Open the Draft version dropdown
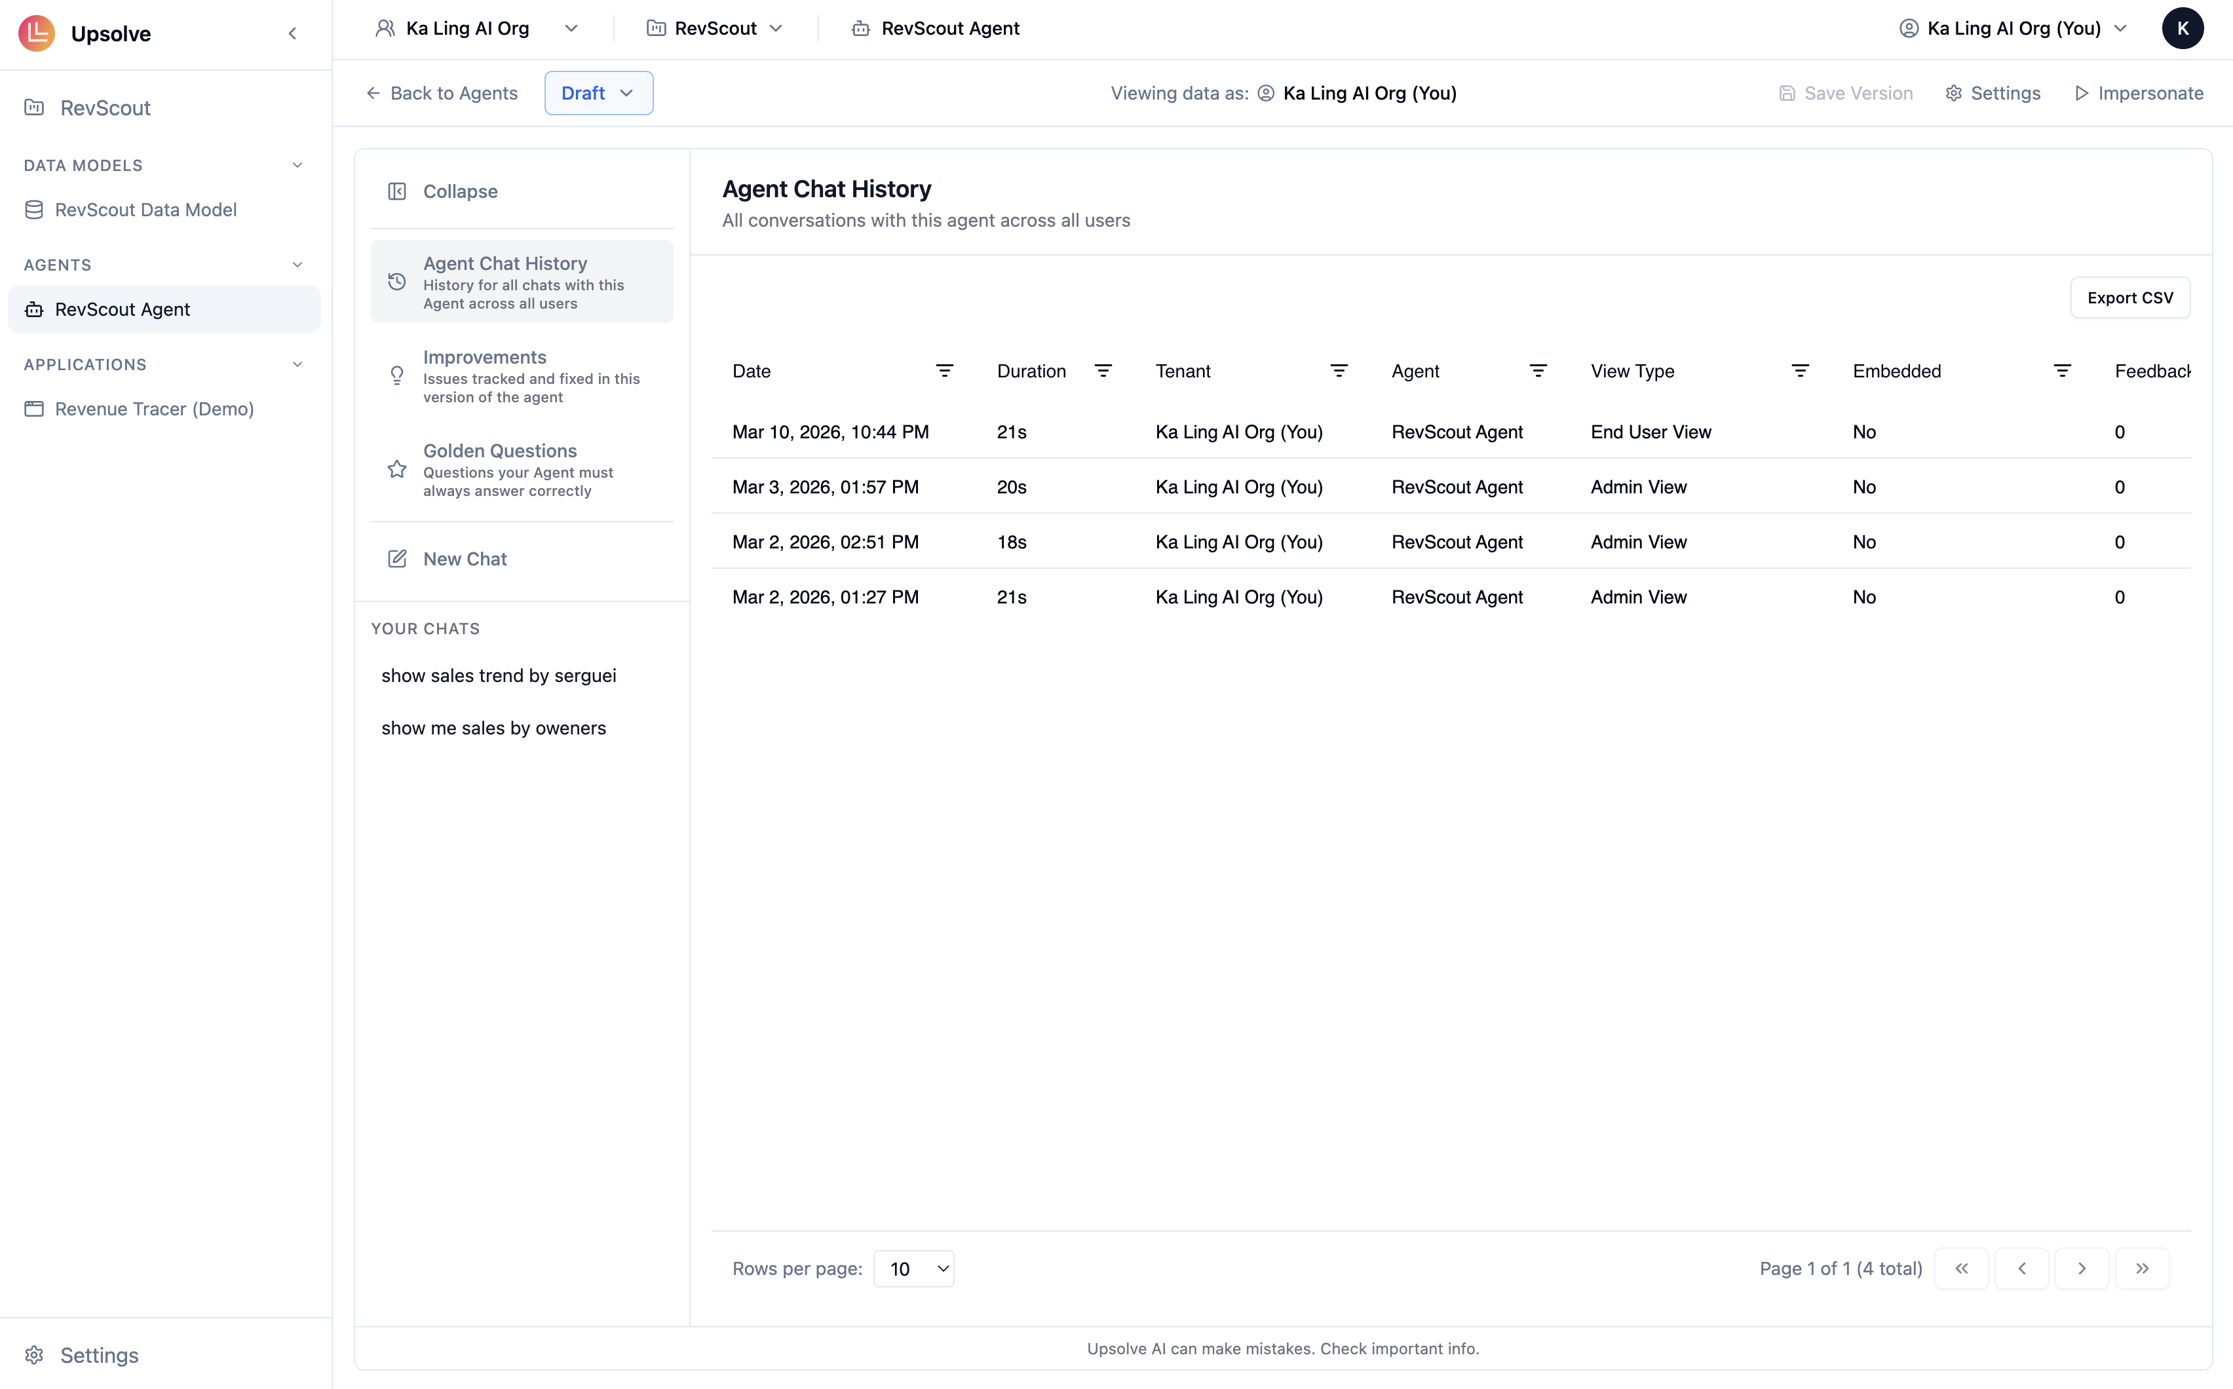Viewport: 2233px width, 1389px height. 598,92
